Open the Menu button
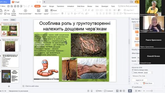The width and height of the screenshot is (165, 93). 3,6
